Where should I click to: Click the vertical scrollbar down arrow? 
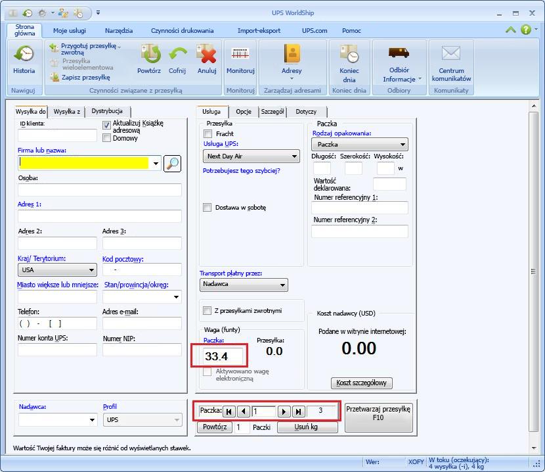pyautogui.click(x=534, y=448)
